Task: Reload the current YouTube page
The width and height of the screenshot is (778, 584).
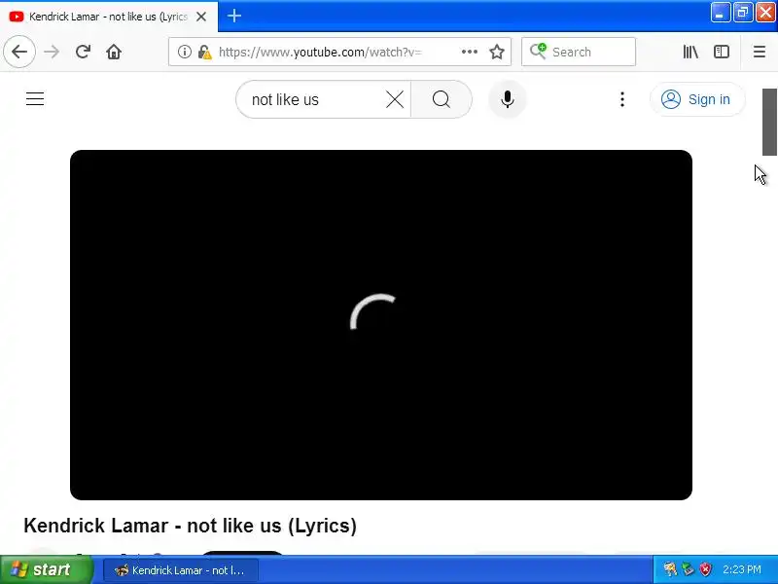Action: (83, 52)
